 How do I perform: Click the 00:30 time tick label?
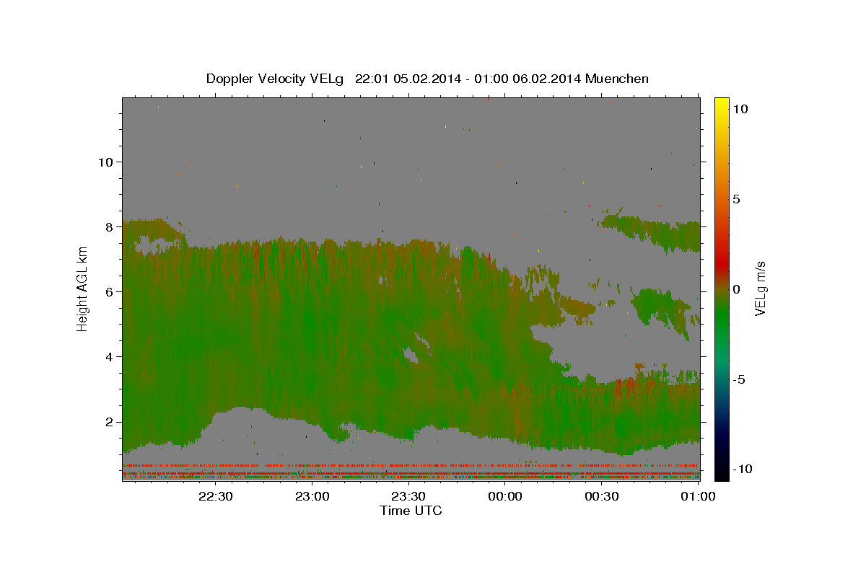click(602, 496)
